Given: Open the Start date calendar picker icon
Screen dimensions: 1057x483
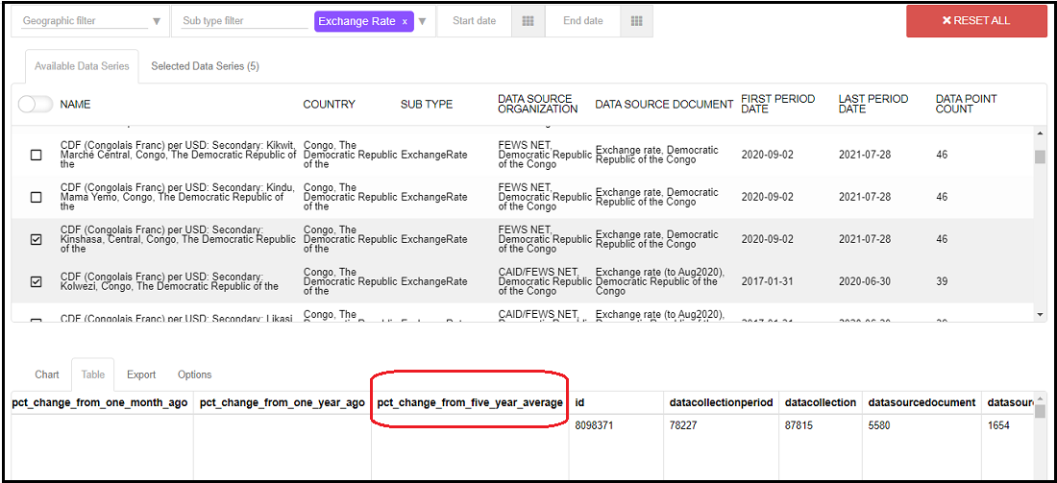Looking at the screenshot, I should 528,21.
